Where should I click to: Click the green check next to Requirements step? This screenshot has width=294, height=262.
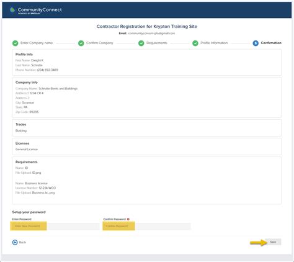point(141,43)
